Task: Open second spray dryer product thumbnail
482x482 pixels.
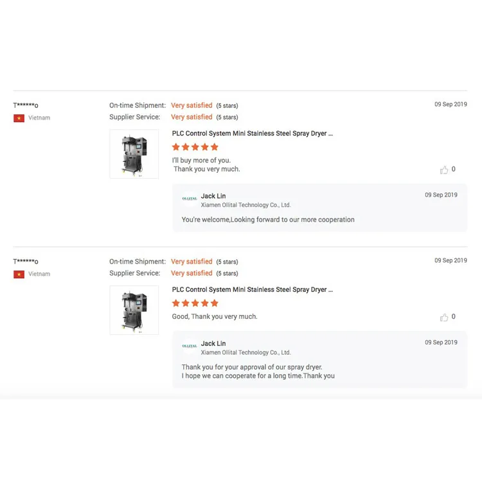Action: 134,310
